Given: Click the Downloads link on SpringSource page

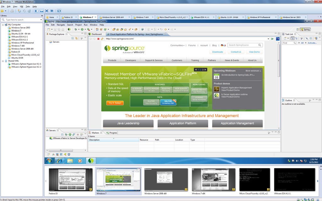Looking at the screenshot, I should pos(217,52).
